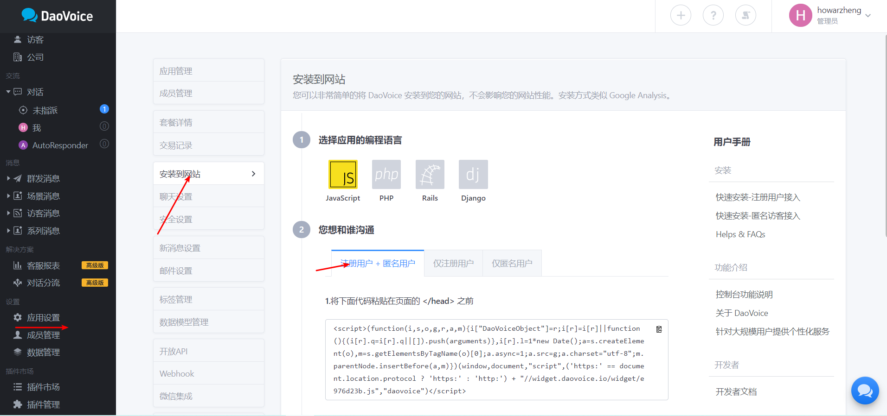Open 应用设置 gear in sidebar
The width and height of the screenshot is (887, 416).
tap(18, 317)
